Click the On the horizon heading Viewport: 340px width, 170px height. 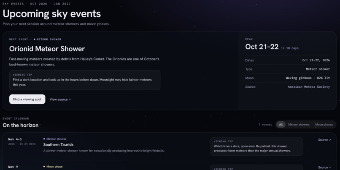[x=21, y=125]
